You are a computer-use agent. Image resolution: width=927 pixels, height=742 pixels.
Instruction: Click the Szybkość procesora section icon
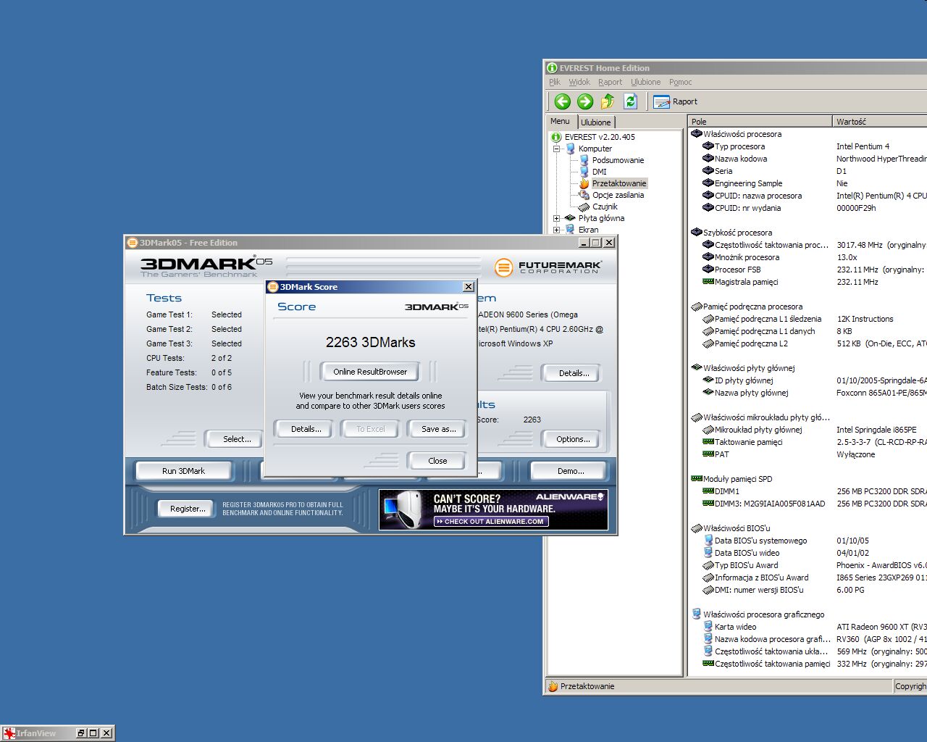coord(697,233)
